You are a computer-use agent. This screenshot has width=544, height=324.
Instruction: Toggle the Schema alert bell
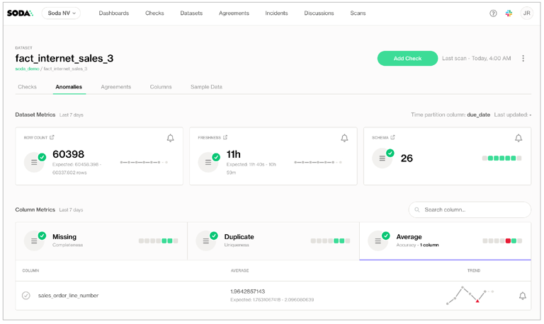point(518,138)
